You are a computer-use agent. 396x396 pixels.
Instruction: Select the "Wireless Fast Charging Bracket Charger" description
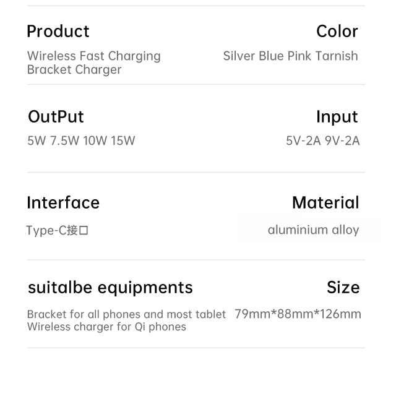[x=93, y=62]
